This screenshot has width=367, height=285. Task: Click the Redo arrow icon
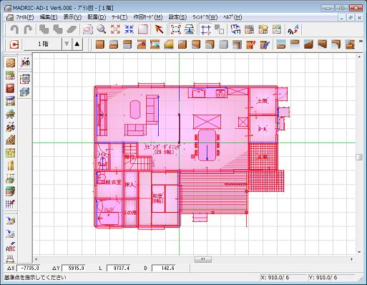click(x=28, y=29)
